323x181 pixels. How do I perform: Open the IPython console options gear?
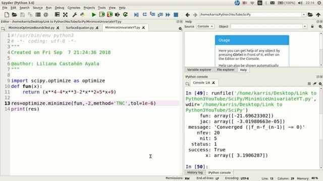click(320, 83)
